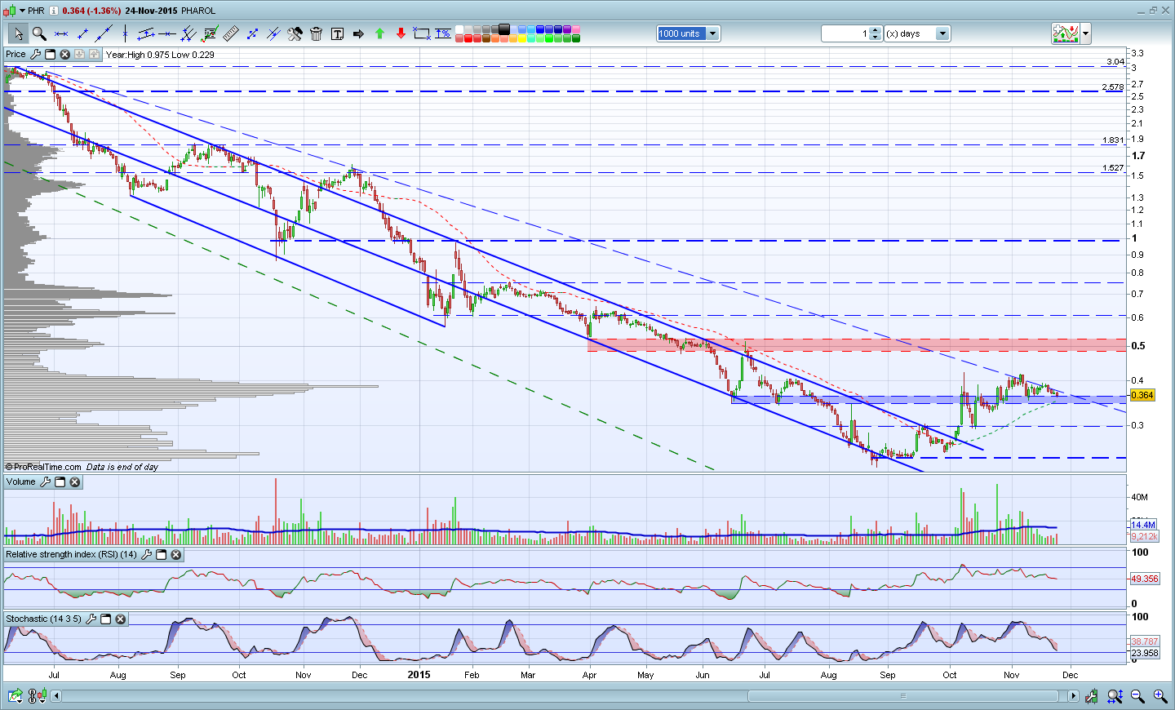Select the red down arrow marker tool
1175x710 pixels.
[x=401, y=33]
